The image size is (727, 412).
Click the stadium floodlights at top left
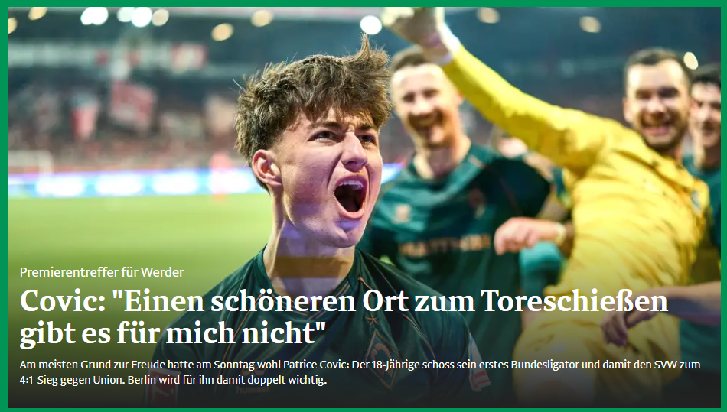94,16
